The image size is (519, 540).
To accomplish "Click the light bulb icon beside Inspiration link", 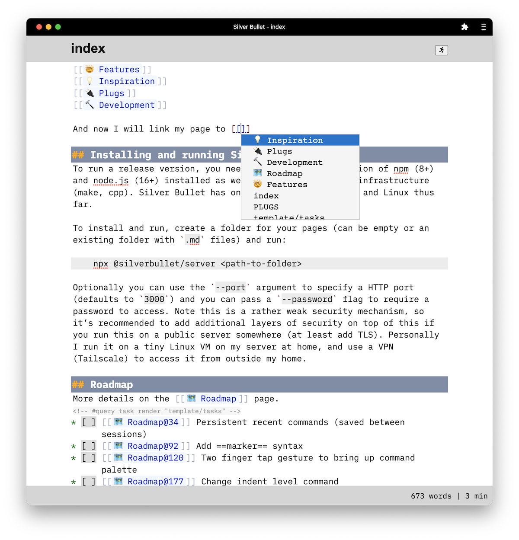I will point(90,81).
